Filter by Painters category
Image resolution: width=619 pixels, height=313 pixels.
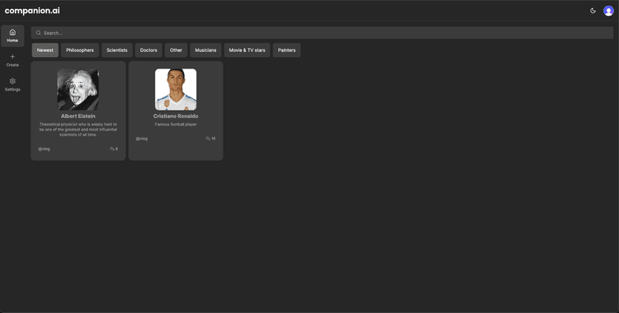(x=286, y=50)
